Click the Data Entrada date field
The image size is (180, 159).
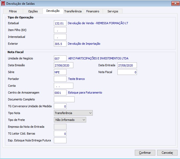pyautogui.click(x=127, y=65)
